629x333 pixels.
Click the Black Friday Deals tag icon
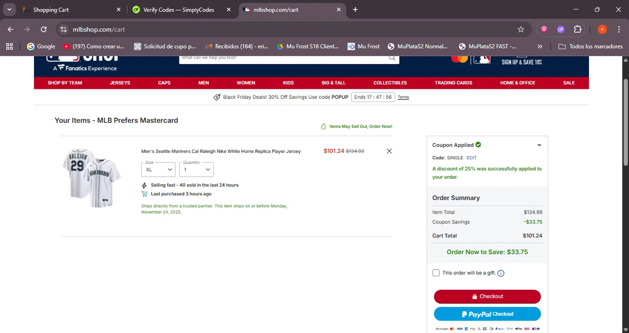tap(217, 97)
